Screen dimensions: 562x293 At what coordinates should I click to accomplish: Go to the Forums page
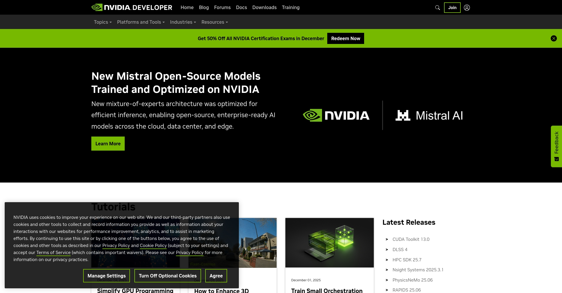(x=222, y=7)
